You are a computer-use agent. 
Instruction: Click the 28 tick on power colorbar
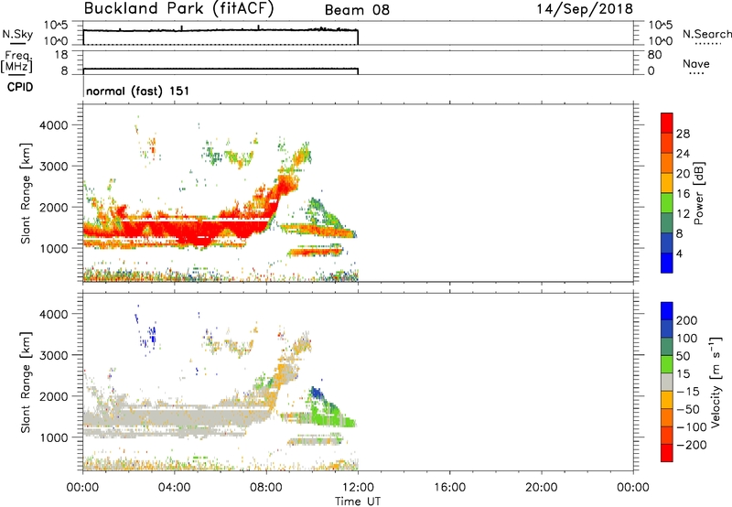[x=683, y=134]
